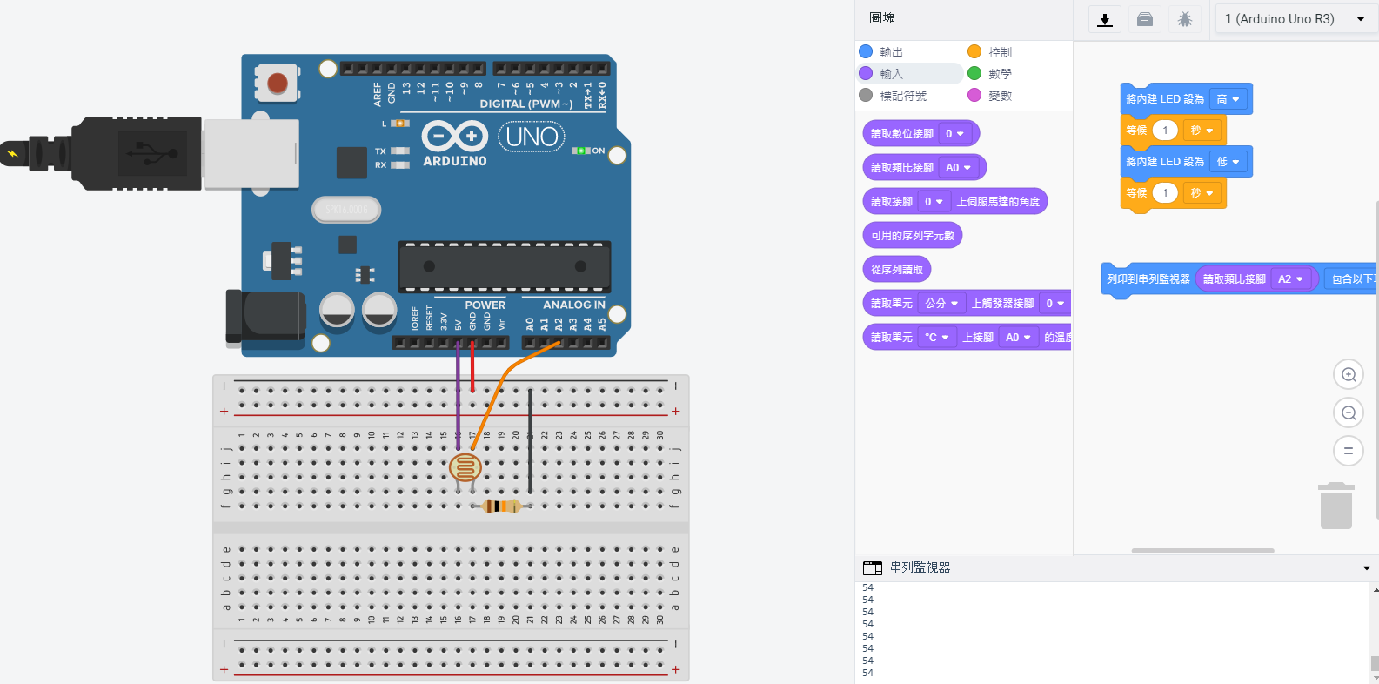Click the debugger bug icon
This screenshot has width=1379, height=684.
pyautogui.click(x=1184, y=19)
